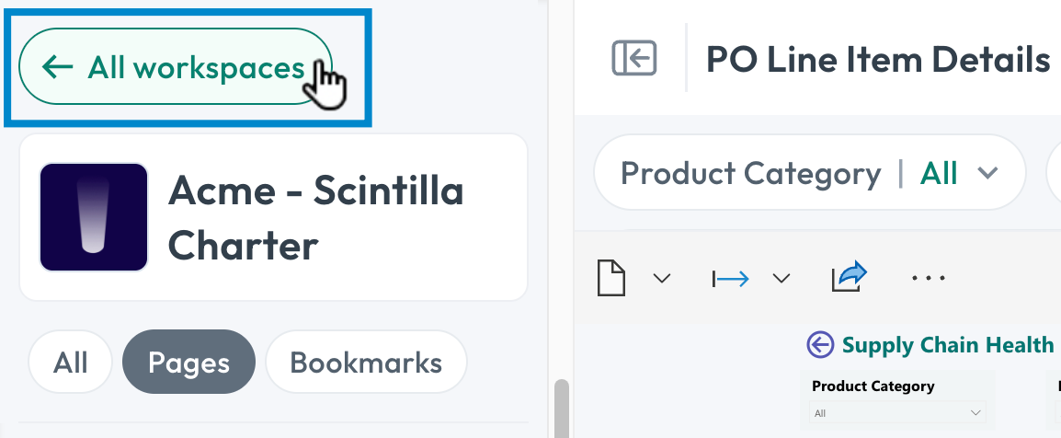
Task: Switch to the Bookmarks pill
Action: [366, 363]
